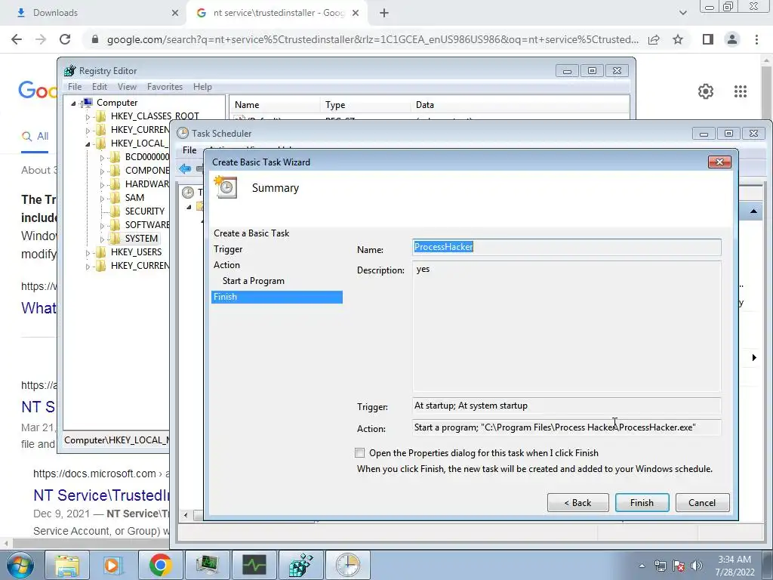
Task: Expand the BCD00000000 key arrow
Action: point(102,158)
